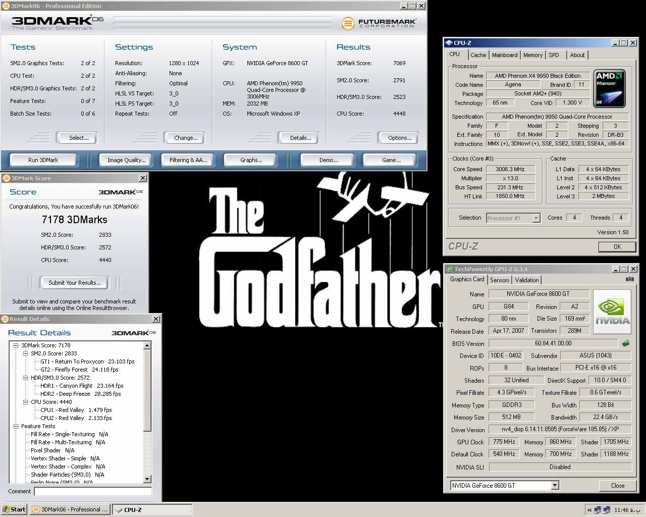Viewport: 646px width, 517px height.
Task: Select the Graphics Card tab in GPU-Z
Action: [x=467, y=279]
